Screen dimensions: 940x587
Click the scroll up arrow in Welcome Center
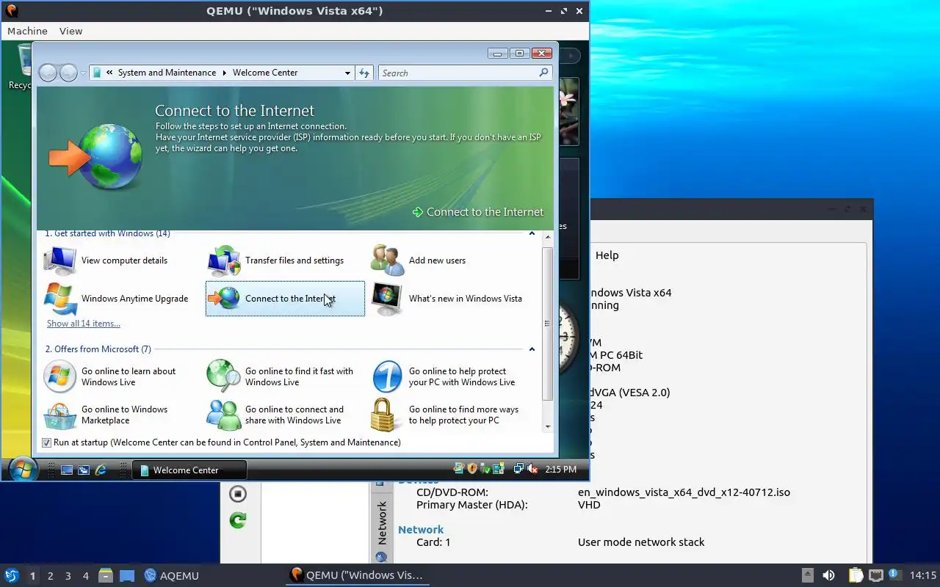pos(547,237)
